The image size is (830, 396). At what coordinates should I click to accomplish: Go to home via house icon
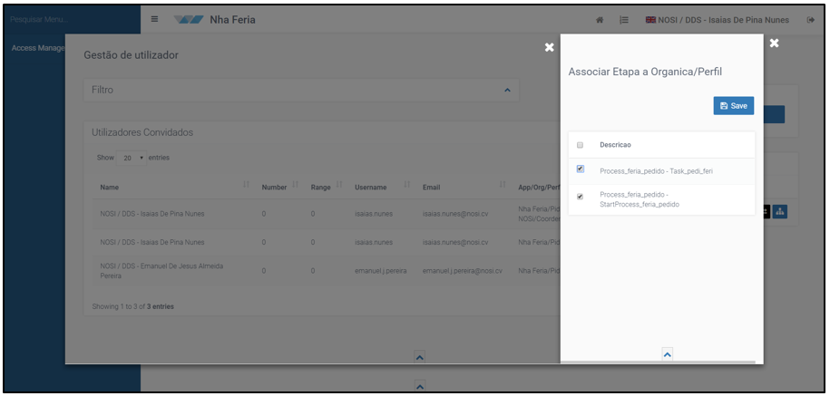tap(600, 20)
